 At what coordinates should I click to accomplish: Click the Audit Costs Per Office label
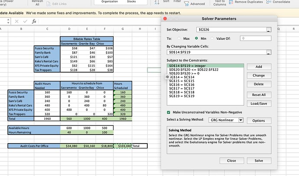point(34,146)
